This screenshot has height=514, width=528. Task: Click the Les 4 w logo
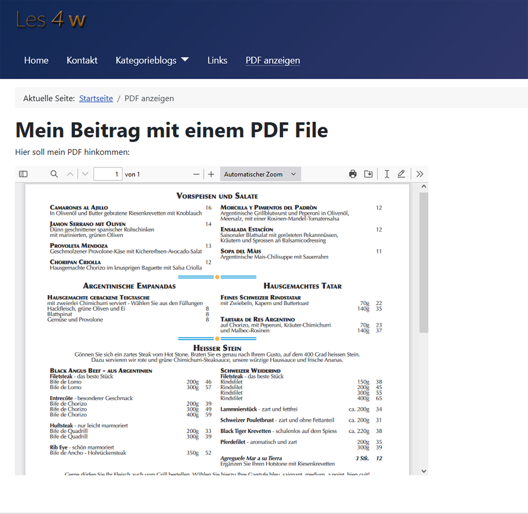[51, 20]
